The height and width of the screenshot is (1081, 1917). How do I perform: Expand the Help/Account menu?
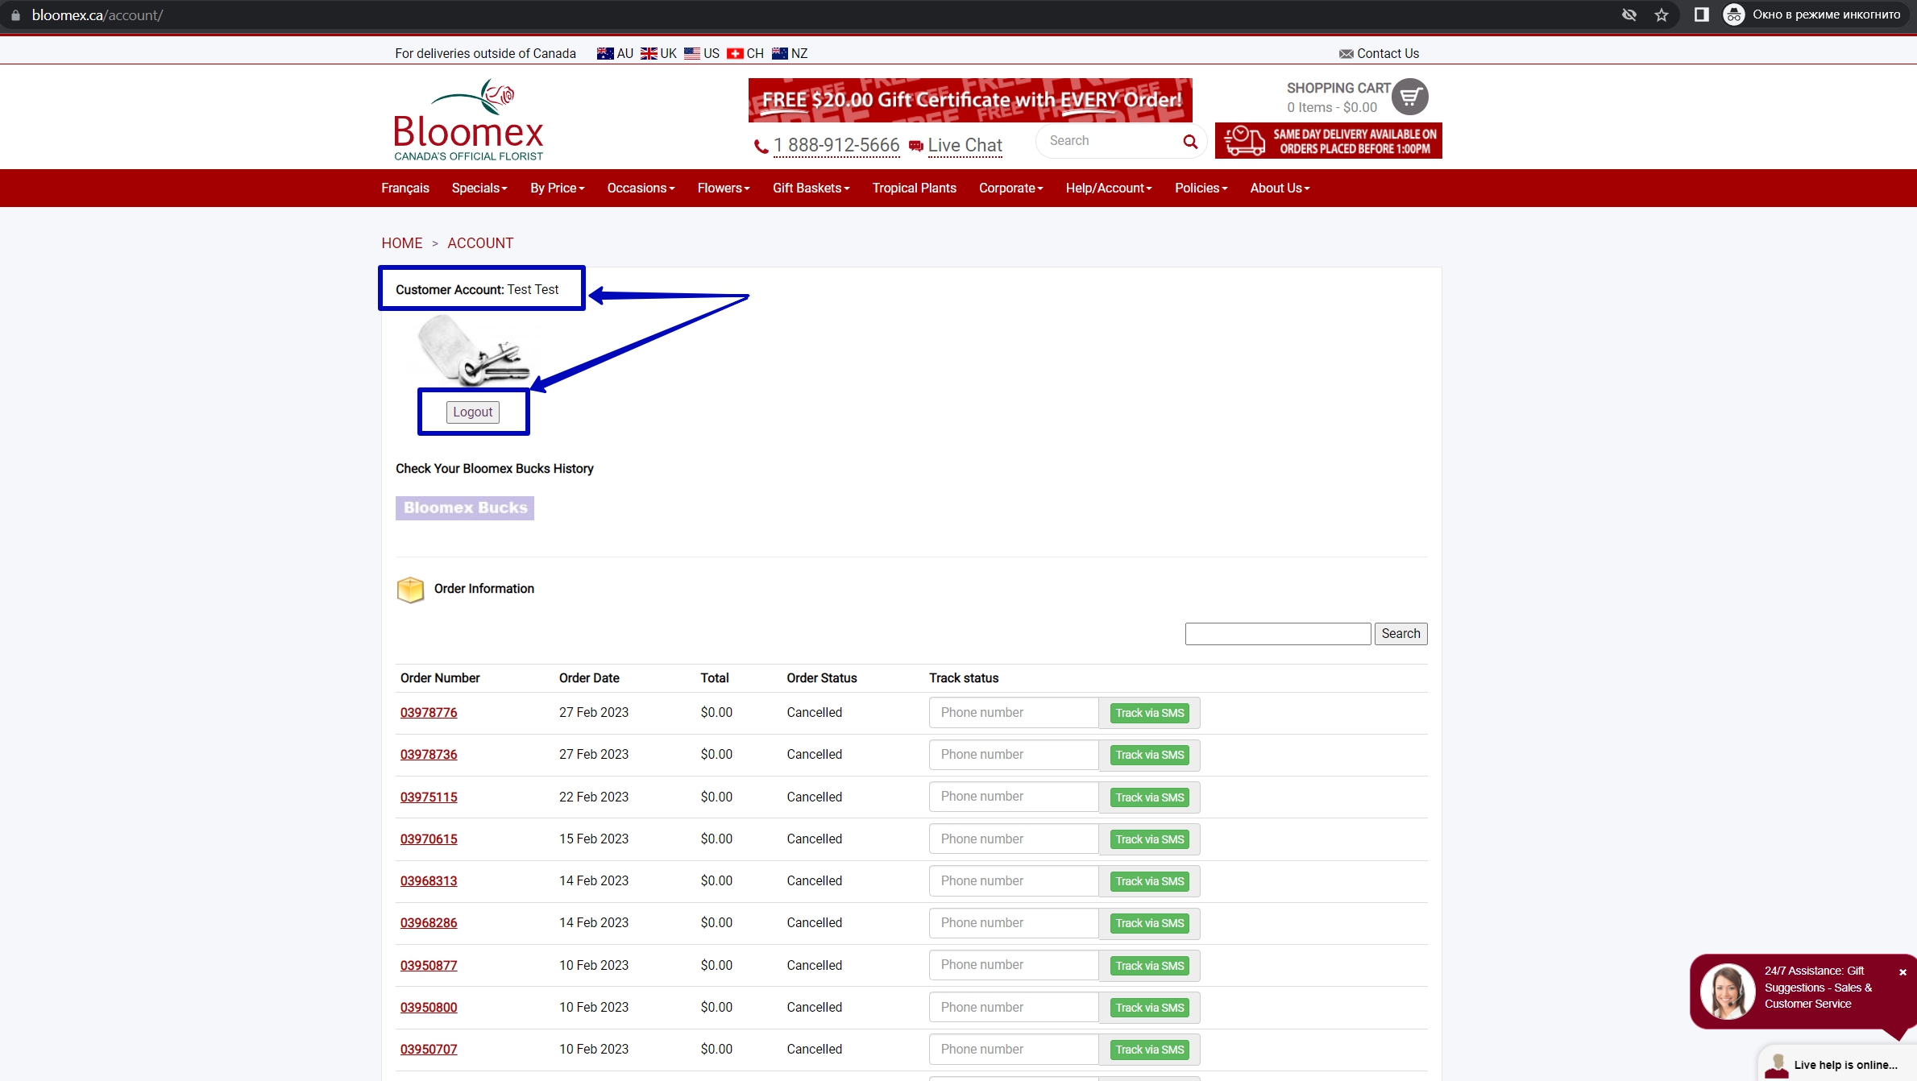[x=1109, y=188]
